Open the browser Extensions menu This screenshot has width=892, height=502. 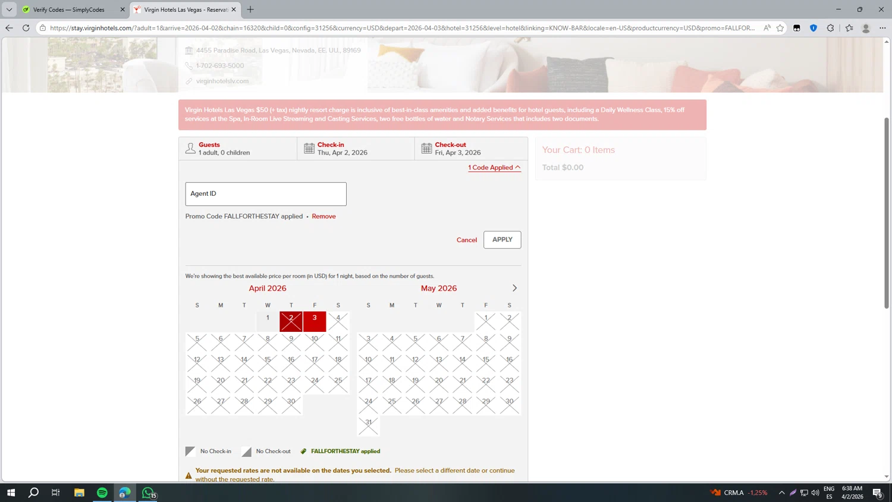(830, 28)
